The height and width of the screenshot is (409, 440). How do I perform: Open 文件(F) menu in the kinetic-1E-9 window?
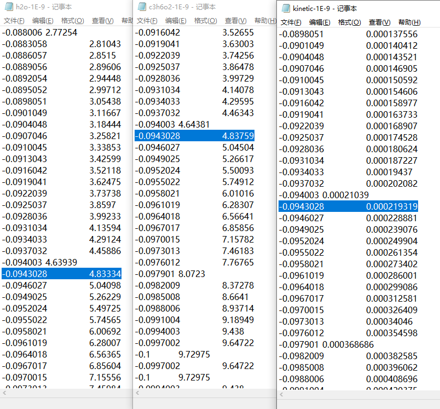[x=291, y=22]
